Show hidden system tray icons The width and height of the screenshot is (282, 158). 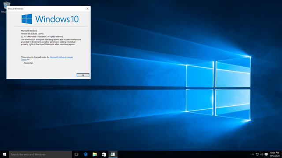pos(252,154)
